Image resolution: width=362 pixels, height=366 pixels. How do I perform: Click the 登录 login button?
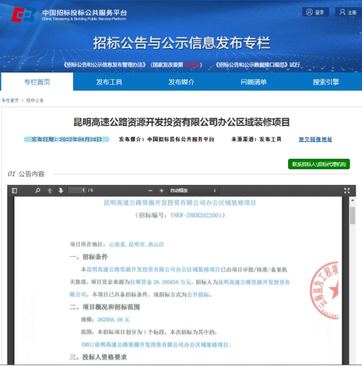[x=316, y=12]
